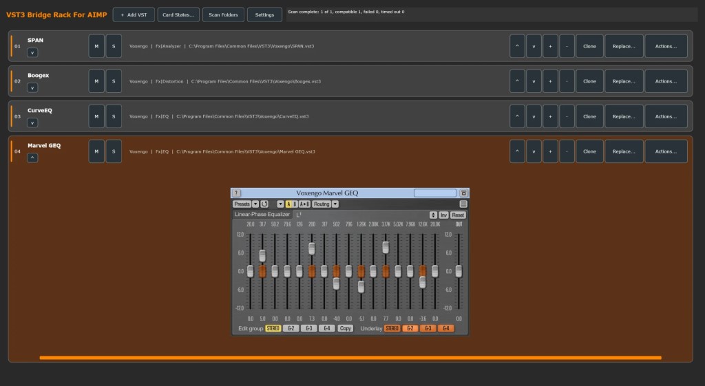Screen dimensions: 705x386
Task: Click minus button on SPAN card
Action: coord(567,46)
